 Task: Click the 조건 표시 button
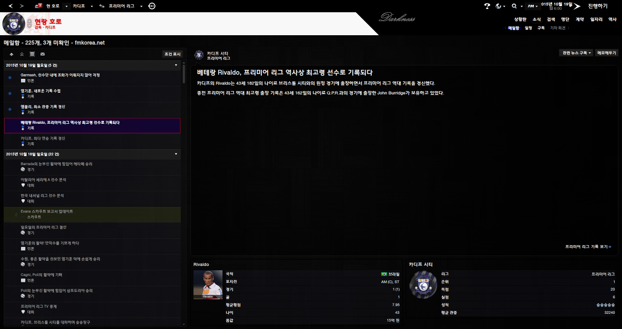pos(173,54)
